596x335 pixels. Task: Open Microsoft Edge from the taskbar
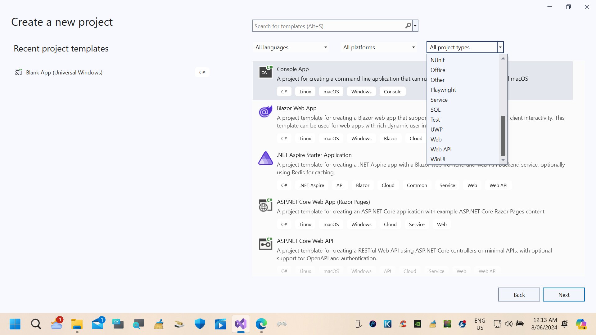[261, 324]
